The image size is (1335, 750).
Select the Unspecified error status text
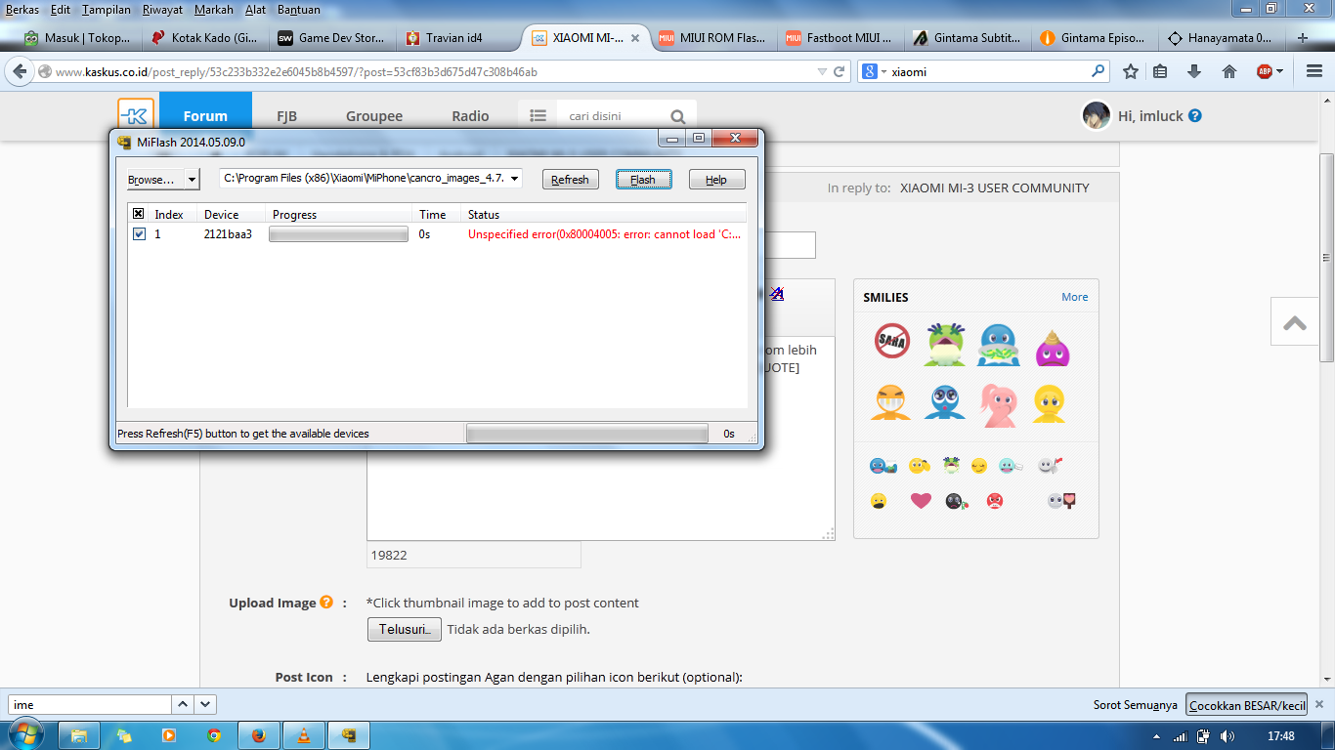(604, 234)
